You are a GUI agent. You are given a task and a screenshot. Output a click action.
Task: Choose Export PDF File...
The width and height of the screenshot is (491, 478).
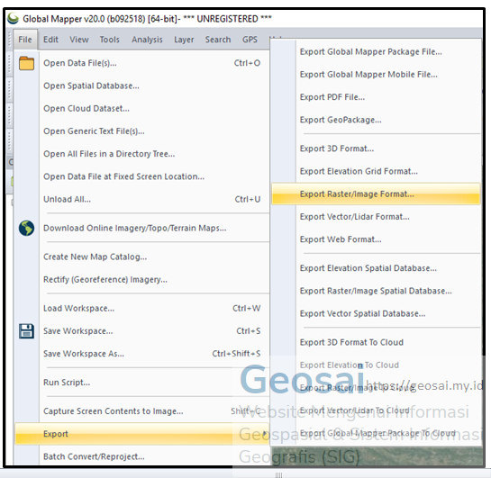pyautogui.click(x=376, y=97)
